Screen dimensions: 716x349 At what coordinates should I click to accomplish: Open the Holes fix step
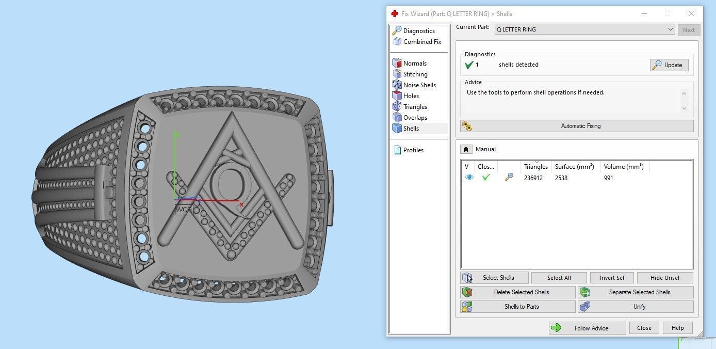(x=411, y=96)
